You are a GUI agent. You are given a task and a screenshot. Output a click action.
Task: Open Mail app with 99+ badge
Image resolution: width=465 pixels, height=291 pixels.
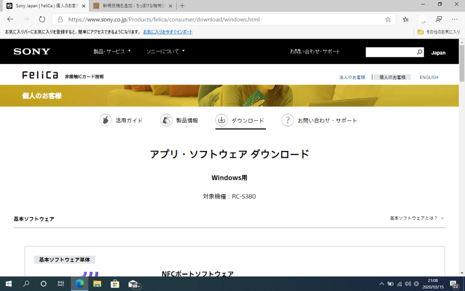point(134,284)
